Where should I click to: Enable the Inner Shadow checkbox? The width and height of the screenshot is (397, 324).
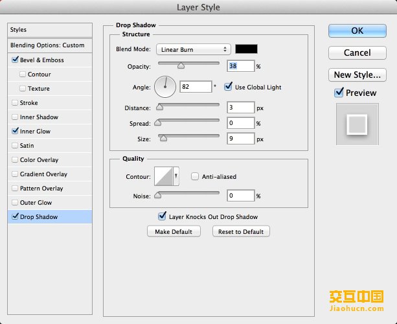click(15, 117)
